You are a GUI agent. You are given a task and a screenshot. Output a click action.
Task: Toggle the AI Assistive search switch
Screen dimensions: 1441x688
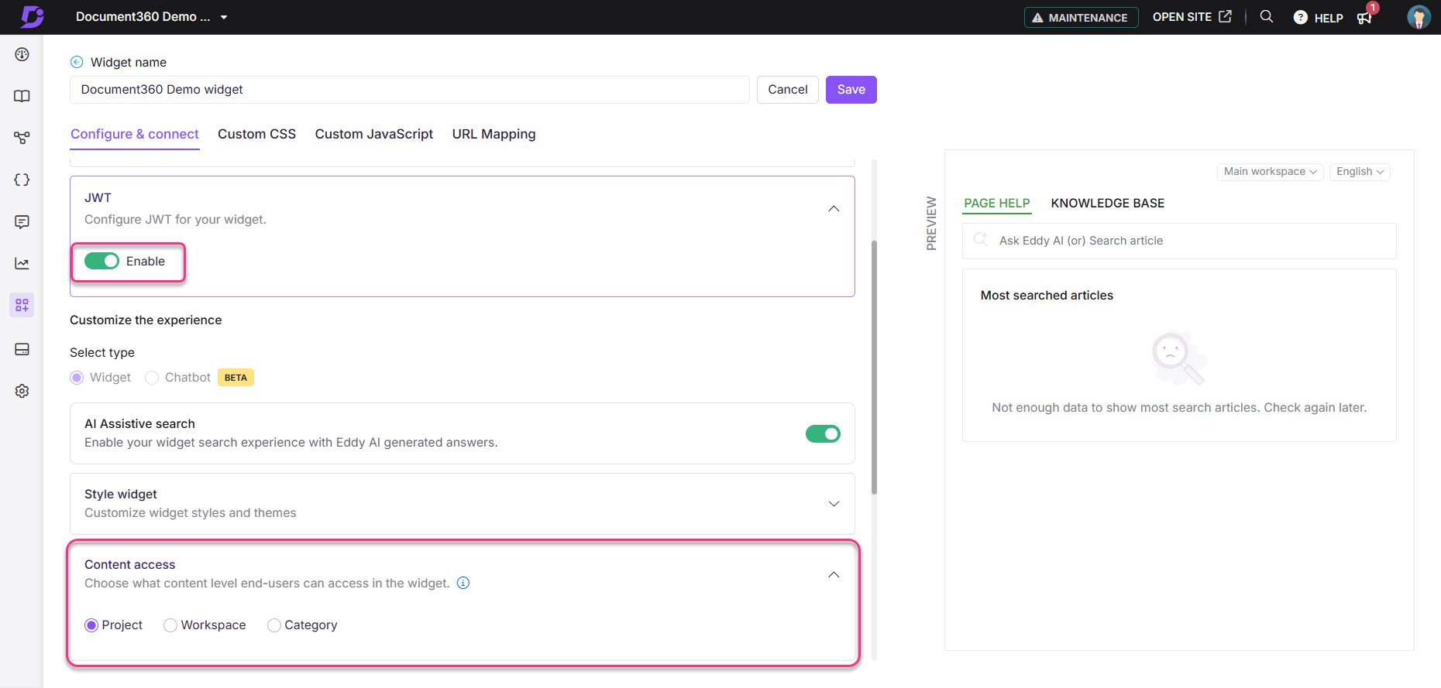point(823,433)
